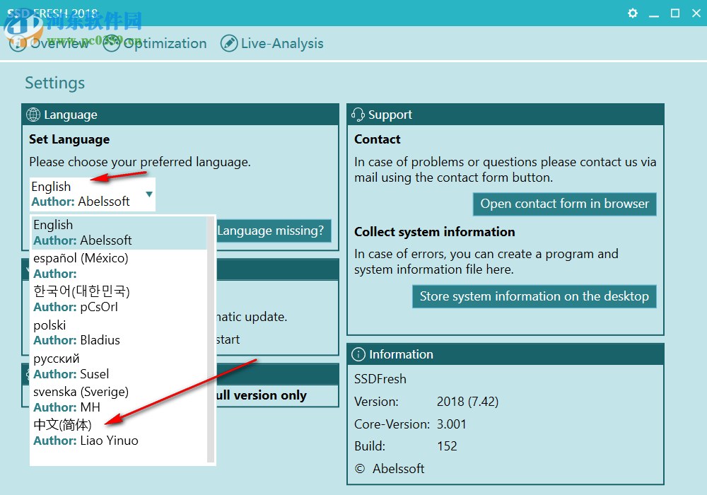707x495 pixels.
Task: Store system information on the desktop
Action: pos(534,296)
